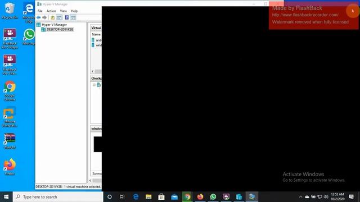Click the details pane scroll-left arrow
The image size is (360, 202).
coord(90,181)
